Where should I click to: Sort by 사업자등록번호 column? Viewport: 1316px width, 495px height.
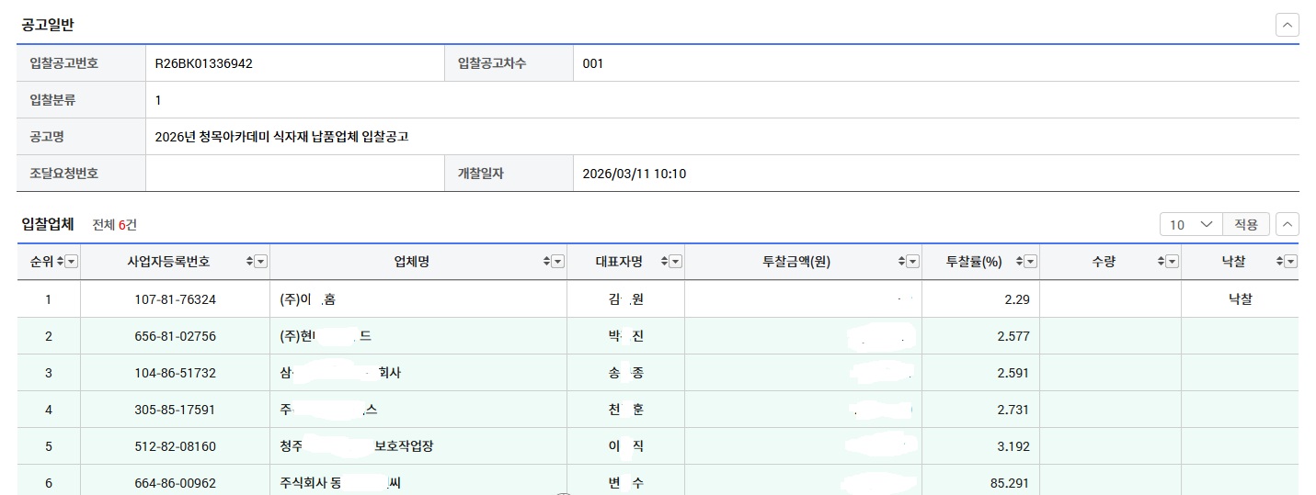pos(249,262)
